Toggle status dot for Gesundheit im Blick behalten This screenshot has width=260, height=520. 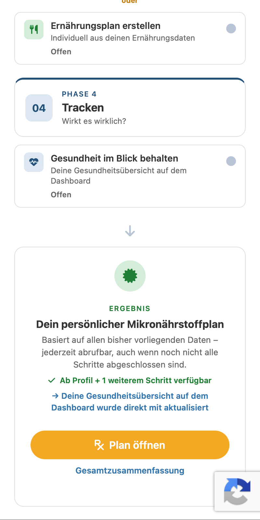coord(231,161)
